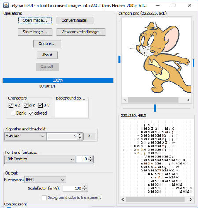Viewport: 198px width, 208px height.
Task: Open the View converted image button
Action: 81,32
